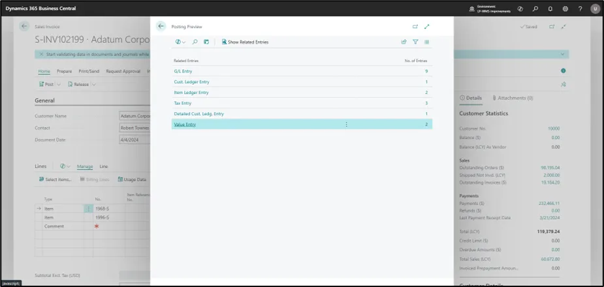Open the Environment info in the top bar
604x287 pixels.
click(x=490, y=9)
